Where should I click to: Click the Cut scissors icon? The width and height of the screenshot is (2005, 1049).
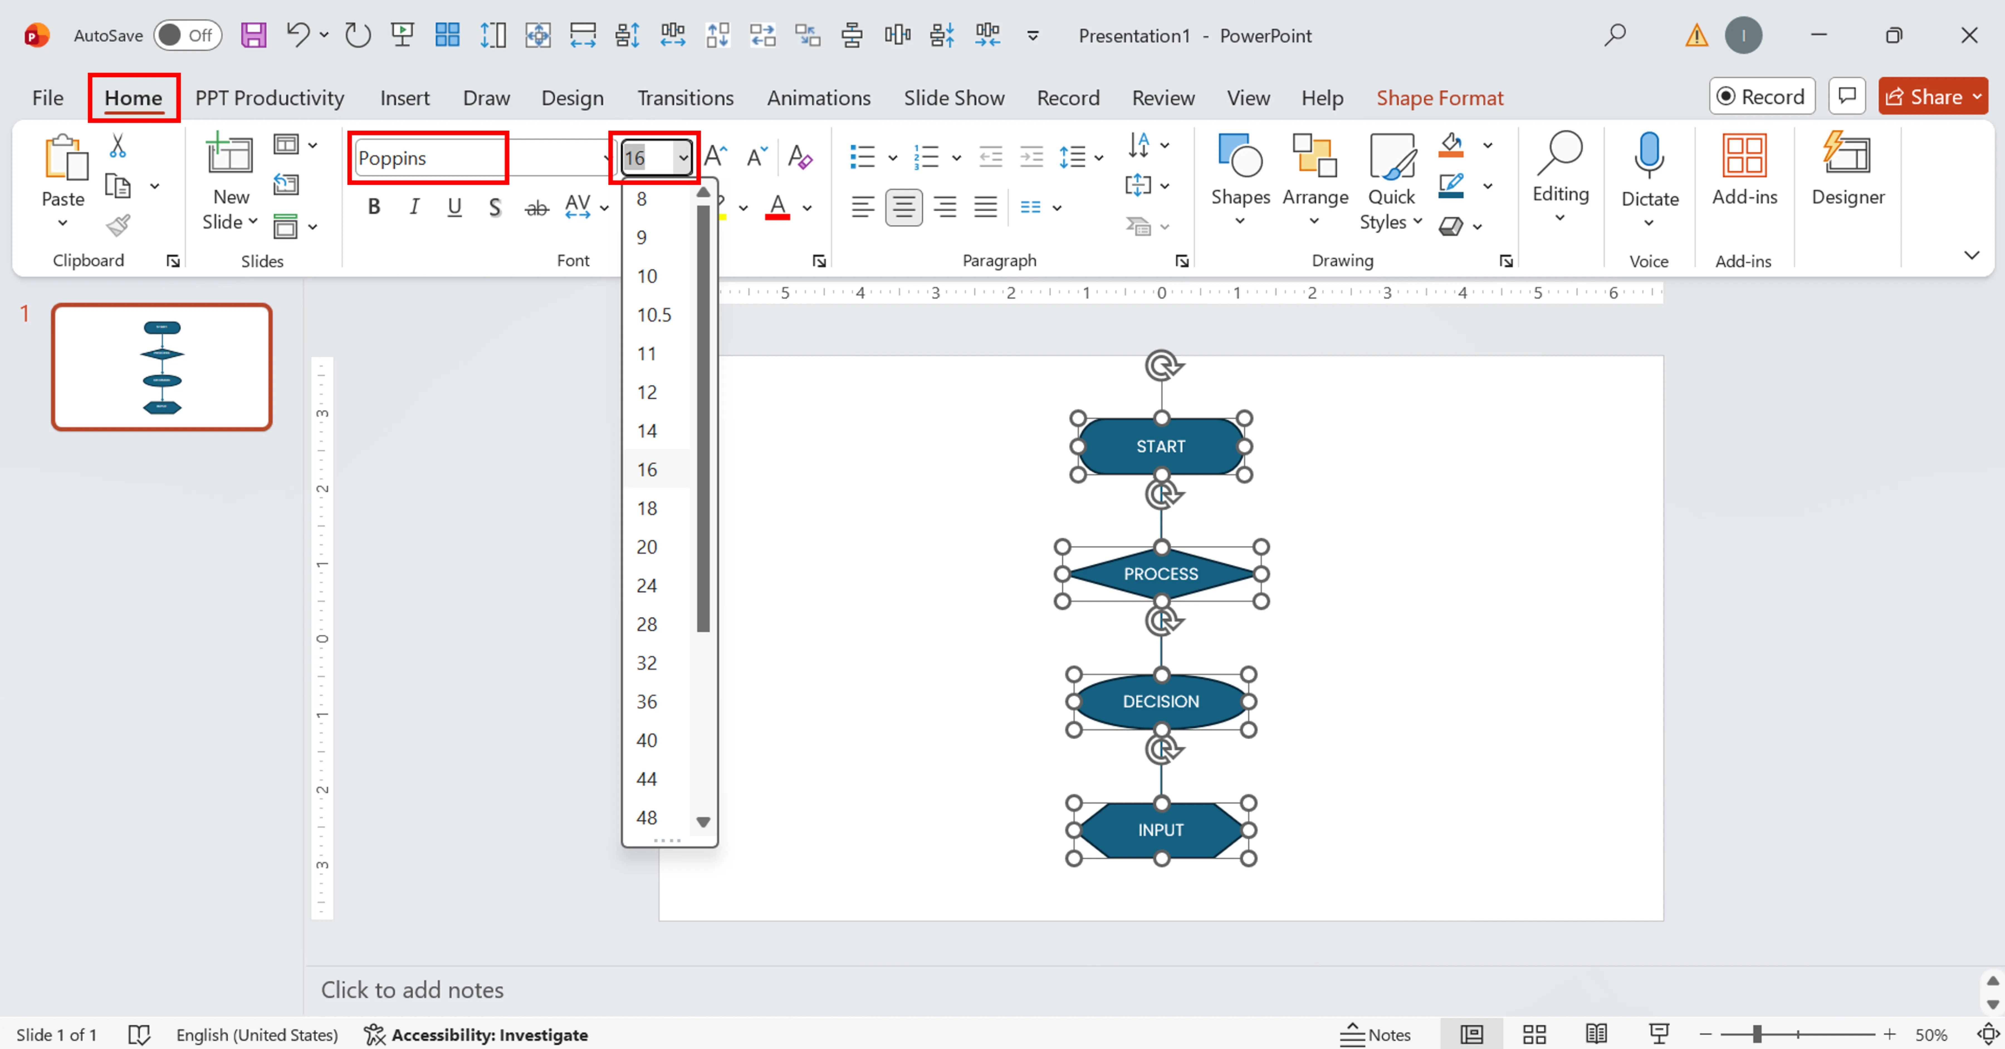click(x=118, y=146)
